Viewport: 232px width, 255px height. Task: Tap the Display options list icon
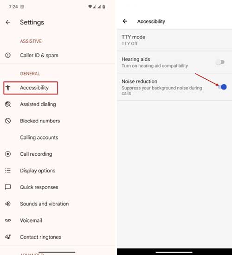point(8,171)
